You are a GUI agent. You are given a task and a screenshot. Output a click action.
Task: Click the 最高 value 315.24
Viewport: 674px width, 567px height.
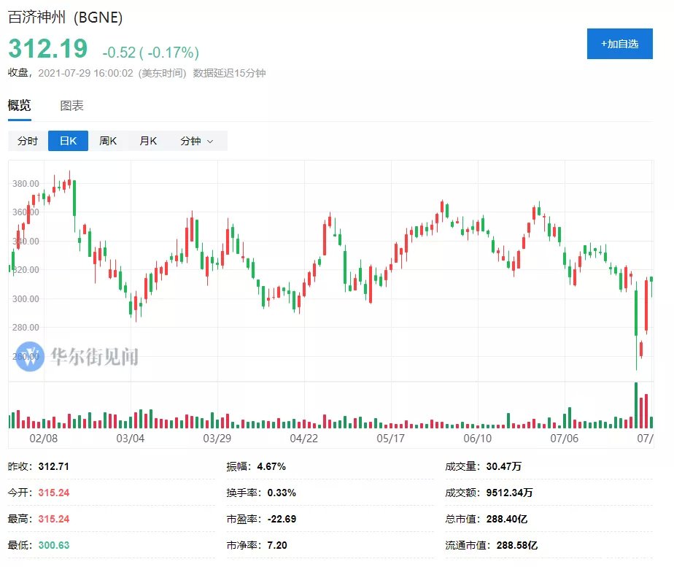[54, 519]
